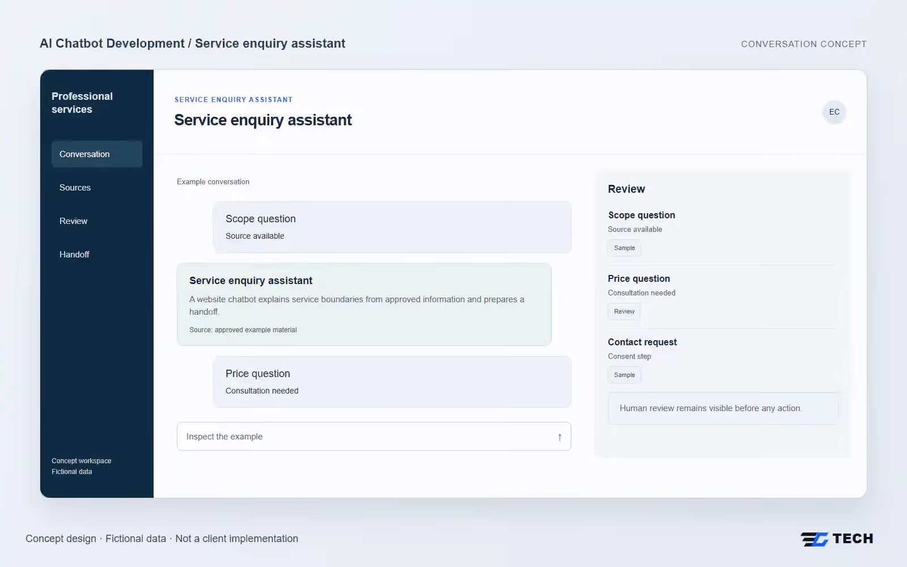Viewport: 907px width, 567px height.
Task: Click the Review tag under Price question
Action: (624, 311)
